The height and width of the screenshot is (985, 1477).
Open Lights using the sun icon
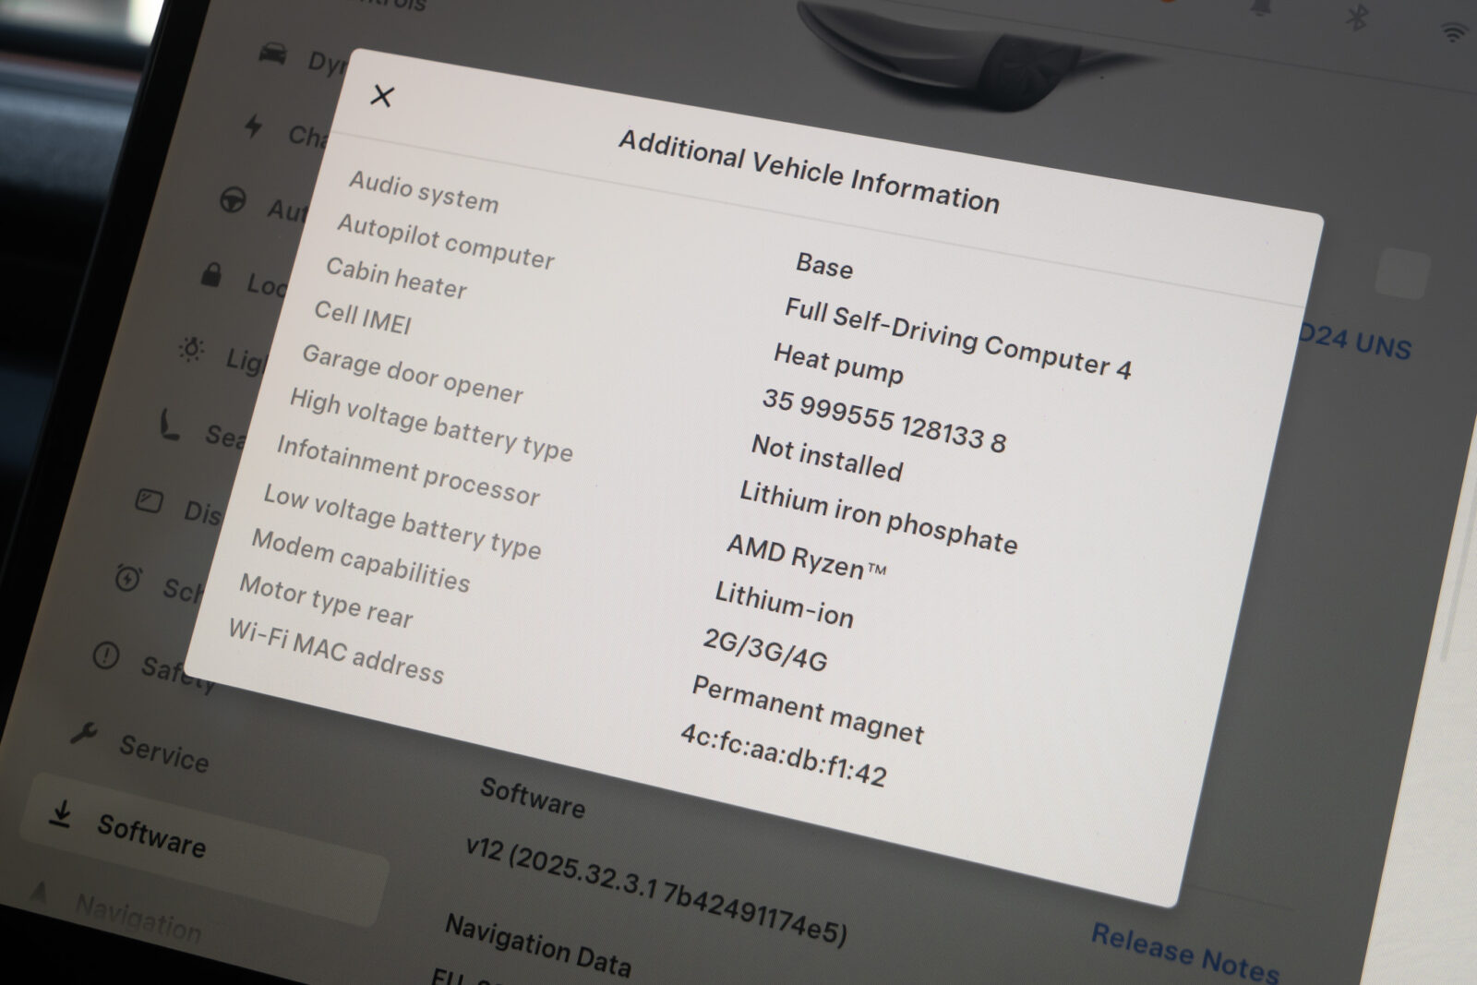click(191, 349)
